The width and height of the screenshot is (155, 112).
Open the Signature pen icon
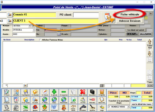click(92, 108)
